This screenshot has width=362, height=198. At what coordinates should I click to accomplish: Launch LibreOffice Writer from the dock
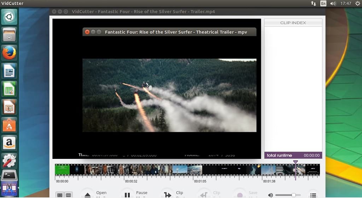(x=9, y=71)
